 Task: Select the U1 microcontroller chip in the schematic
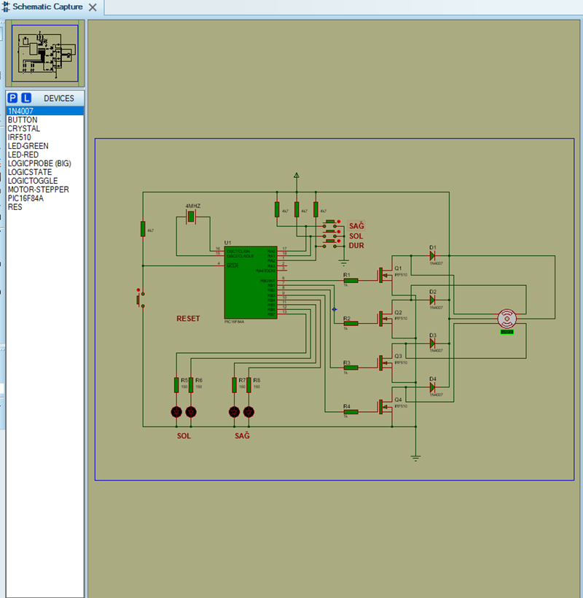pos(250,281)
